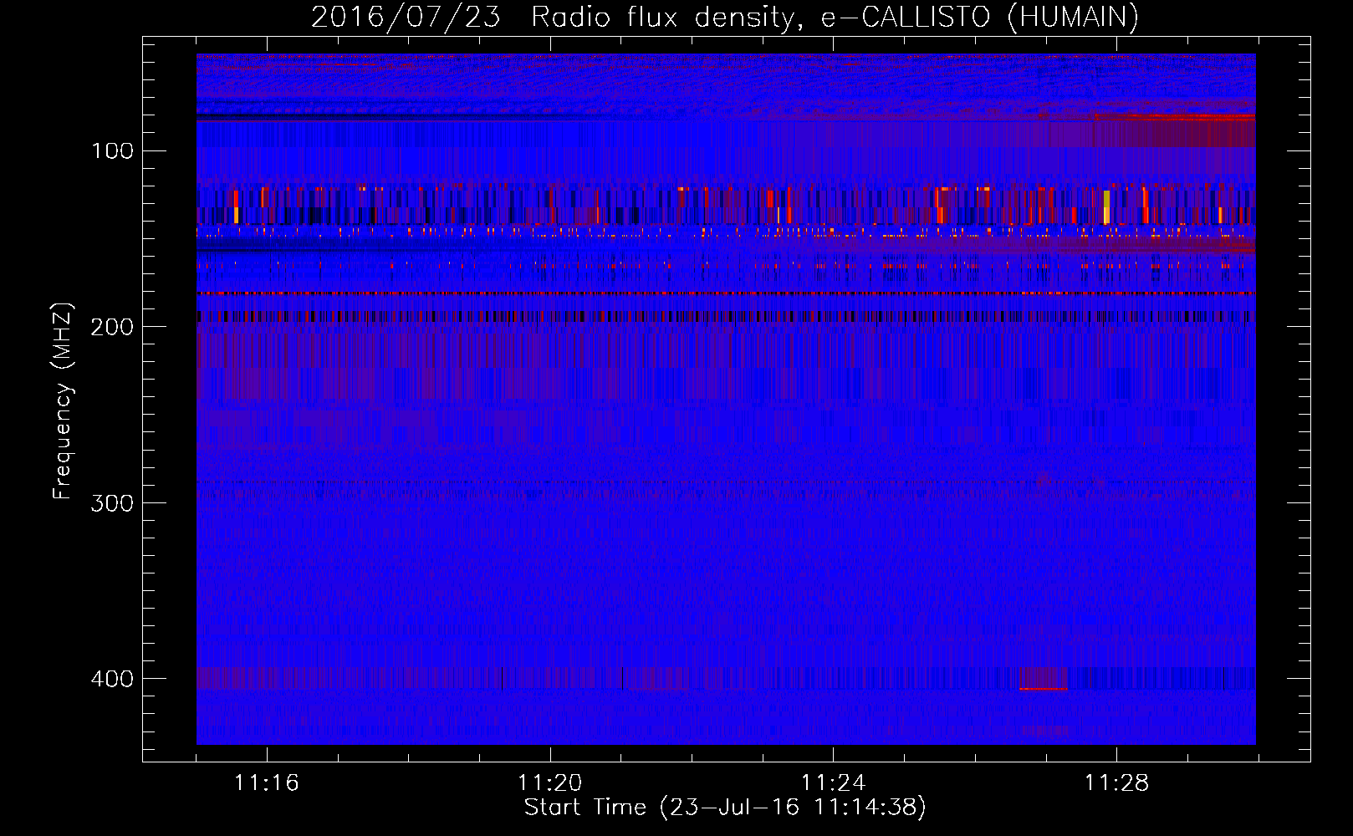Click the yellow-green burst near 11:28 in the spectrogram
The width and height of the screenshot is (1353, 836).
[1106, 206]
